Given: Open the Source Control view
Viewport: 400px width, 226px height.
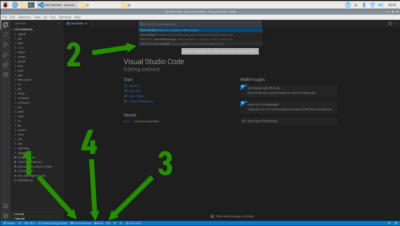Looking at the screenshot, I should pyautogui.click(x=5, y=45).
